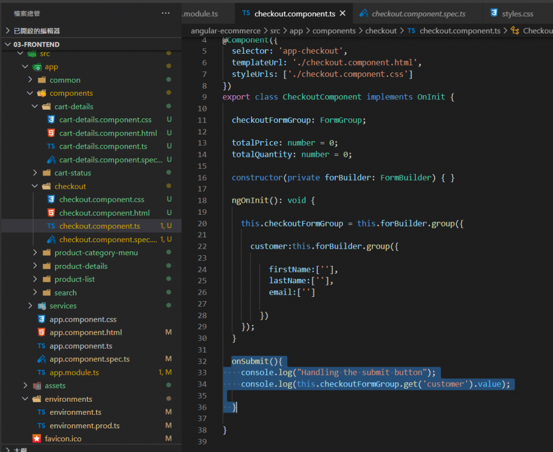Switch to the styles.css tab

tap(517, 14)
